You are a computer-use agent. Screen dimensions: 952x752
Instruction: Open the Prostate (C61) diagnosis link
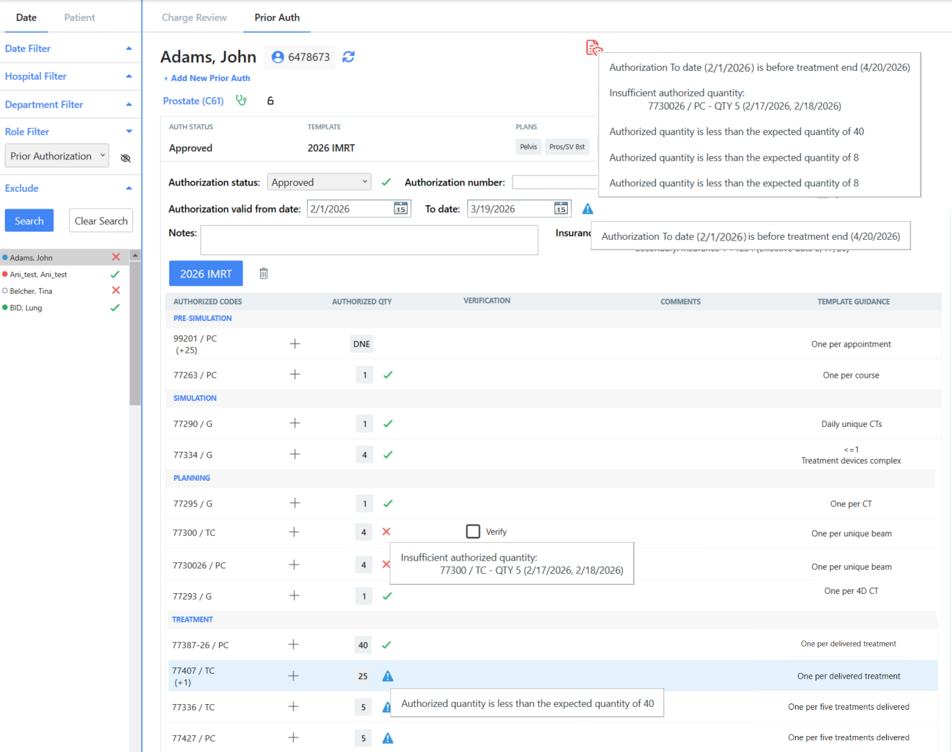click(x=193, y=100)
